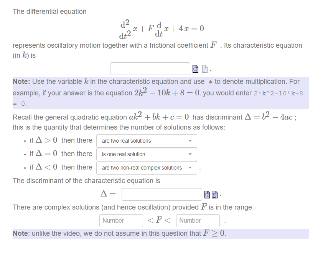Select the magnifier preview icon next to the Δ field
This screenshot has height=253, width=323.
coord(207,194)
